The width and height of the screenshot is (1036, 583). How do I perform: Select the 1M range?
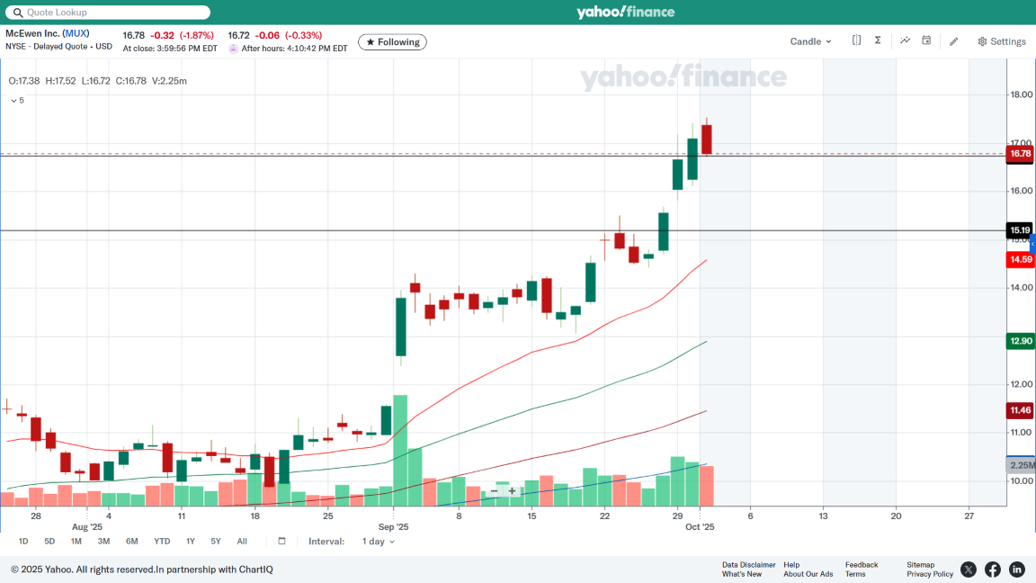pyautogui.click(x=76, y=542)
